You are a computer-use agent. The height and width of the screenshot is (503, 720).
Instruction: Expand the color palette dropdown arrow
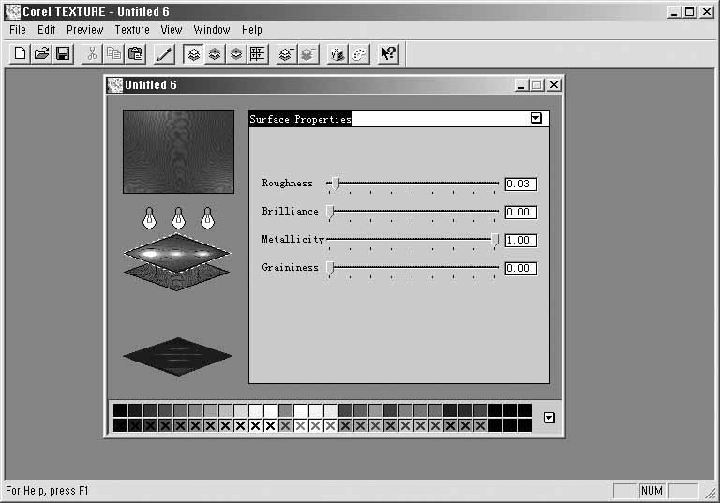pos(549,418)
